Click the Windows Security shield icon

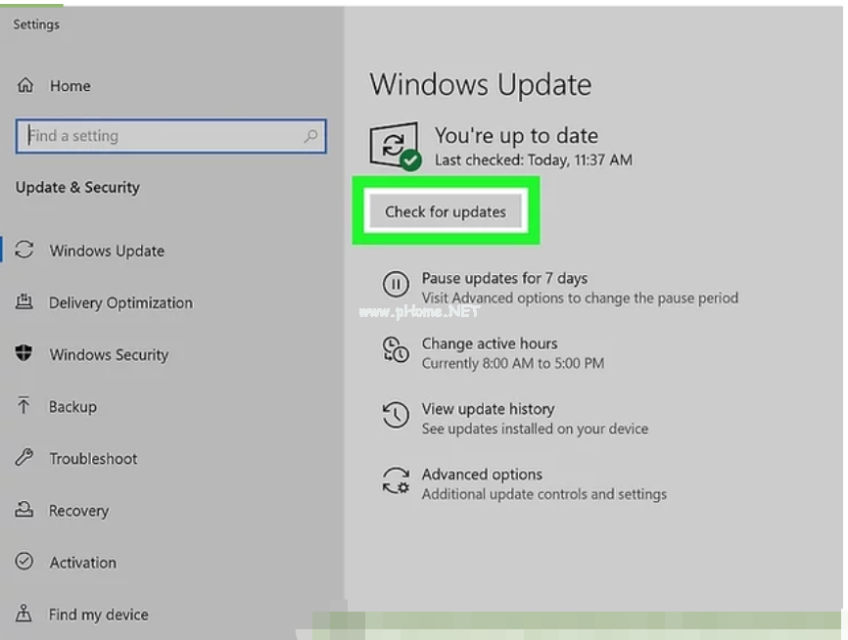point(24,354)
